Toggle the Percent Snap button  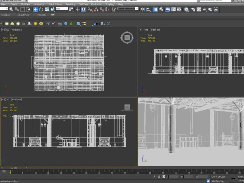pos(102,9)
